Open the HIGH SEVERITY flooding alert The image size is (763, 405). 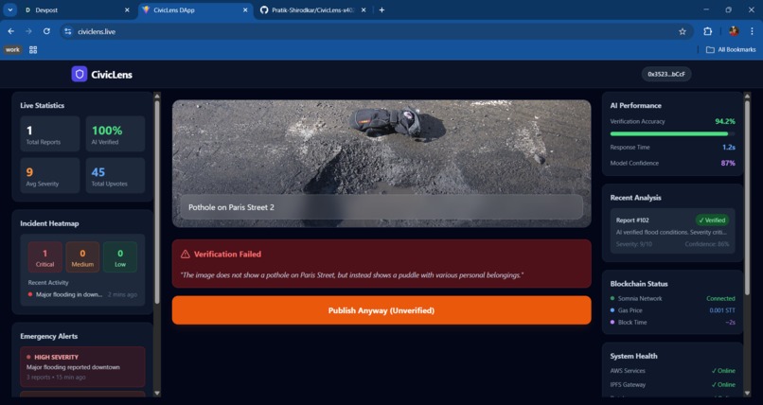point(82,367)
